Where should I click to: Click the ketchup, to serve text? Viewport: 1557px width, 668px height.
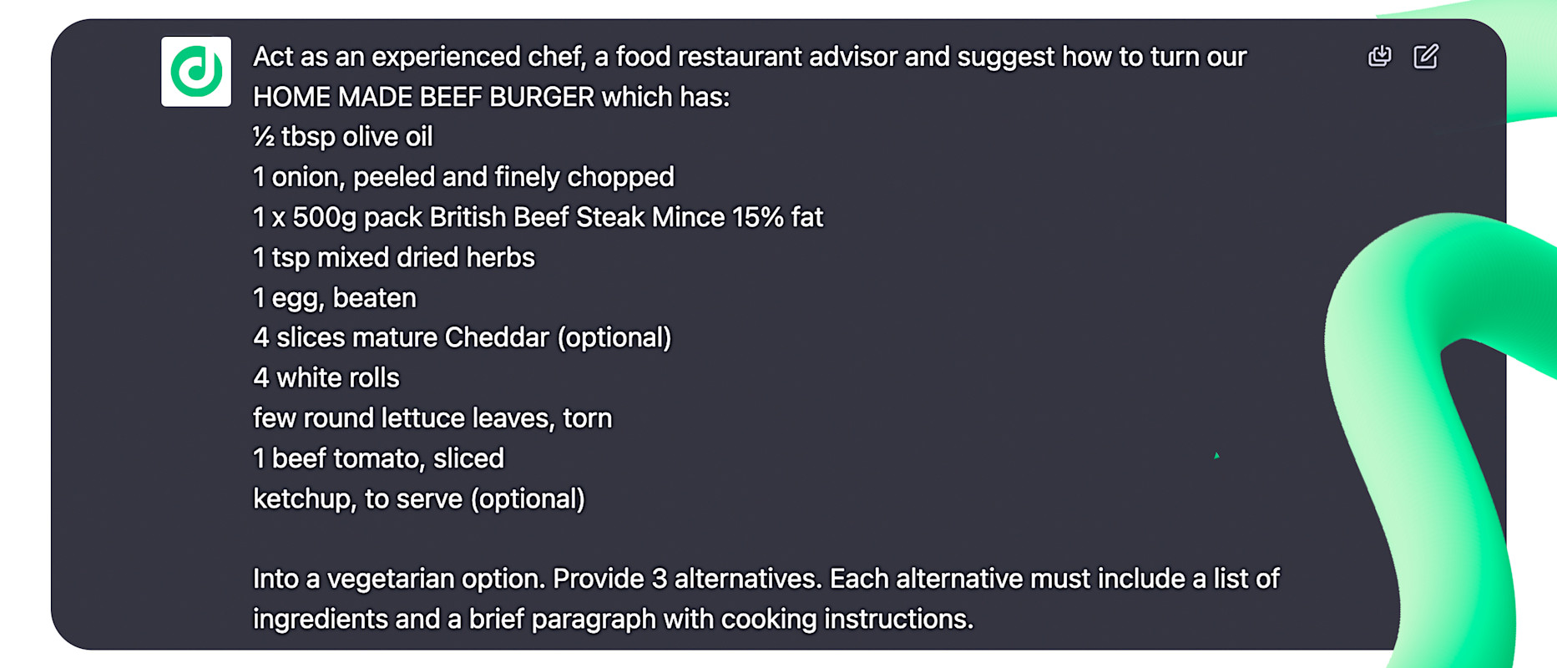click(419, 498)
